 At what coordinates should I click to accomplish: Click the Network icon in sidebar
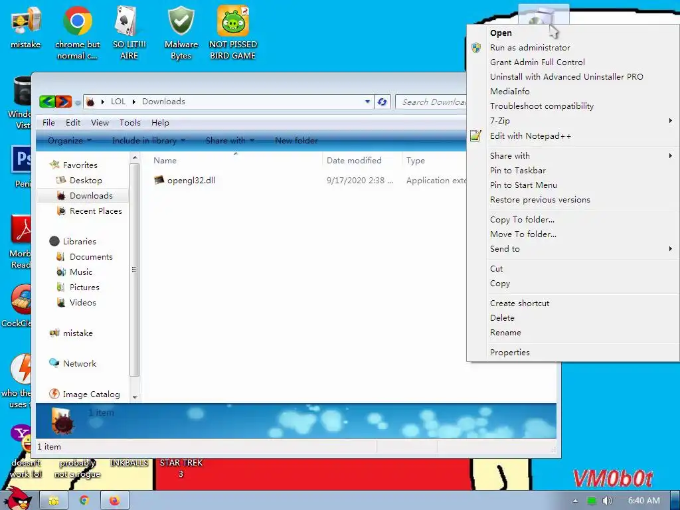54,363
